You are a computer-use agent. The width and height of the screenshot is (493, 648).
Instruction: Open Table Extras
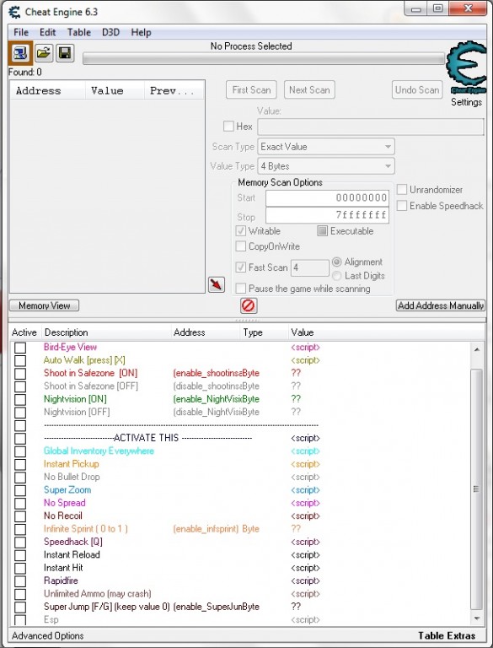point(447,635)
